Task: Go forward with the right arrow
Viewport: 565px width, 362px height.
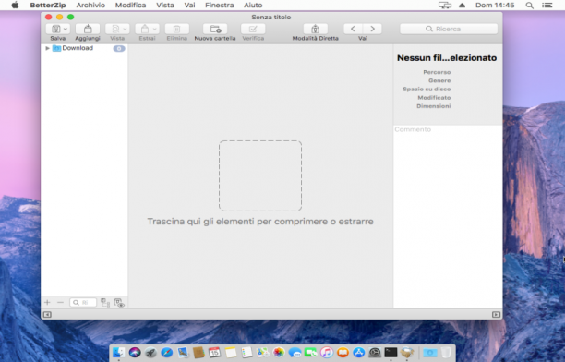Action: pos(372,29)
